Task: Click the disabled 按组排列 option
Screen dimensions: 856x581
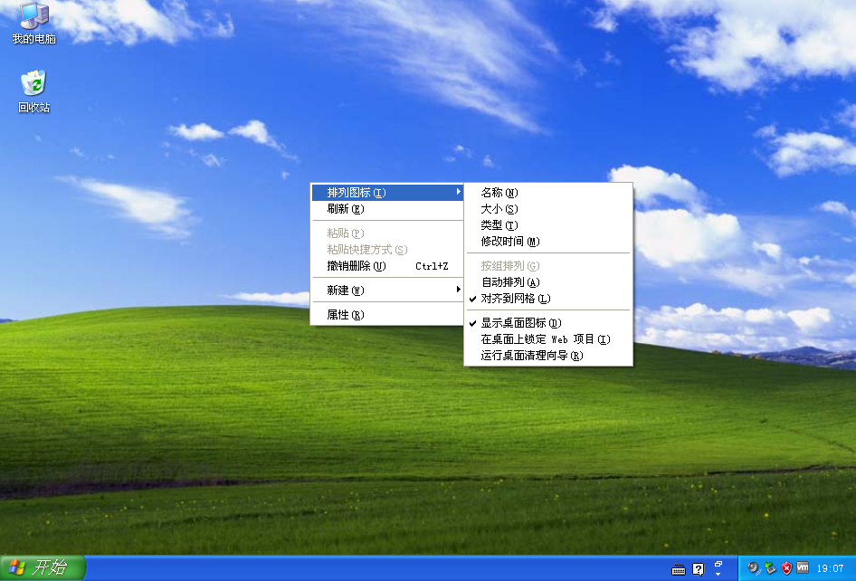Action: 548,266
